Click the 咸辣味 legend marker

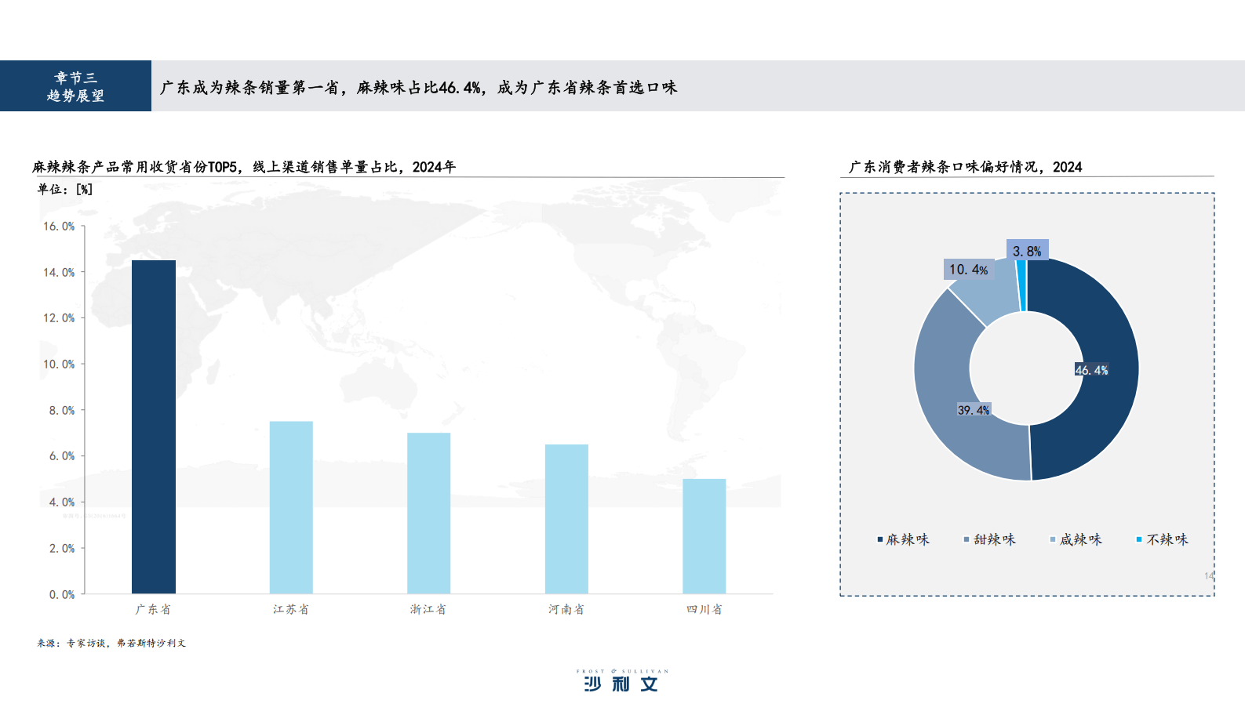click(1053, 539)
